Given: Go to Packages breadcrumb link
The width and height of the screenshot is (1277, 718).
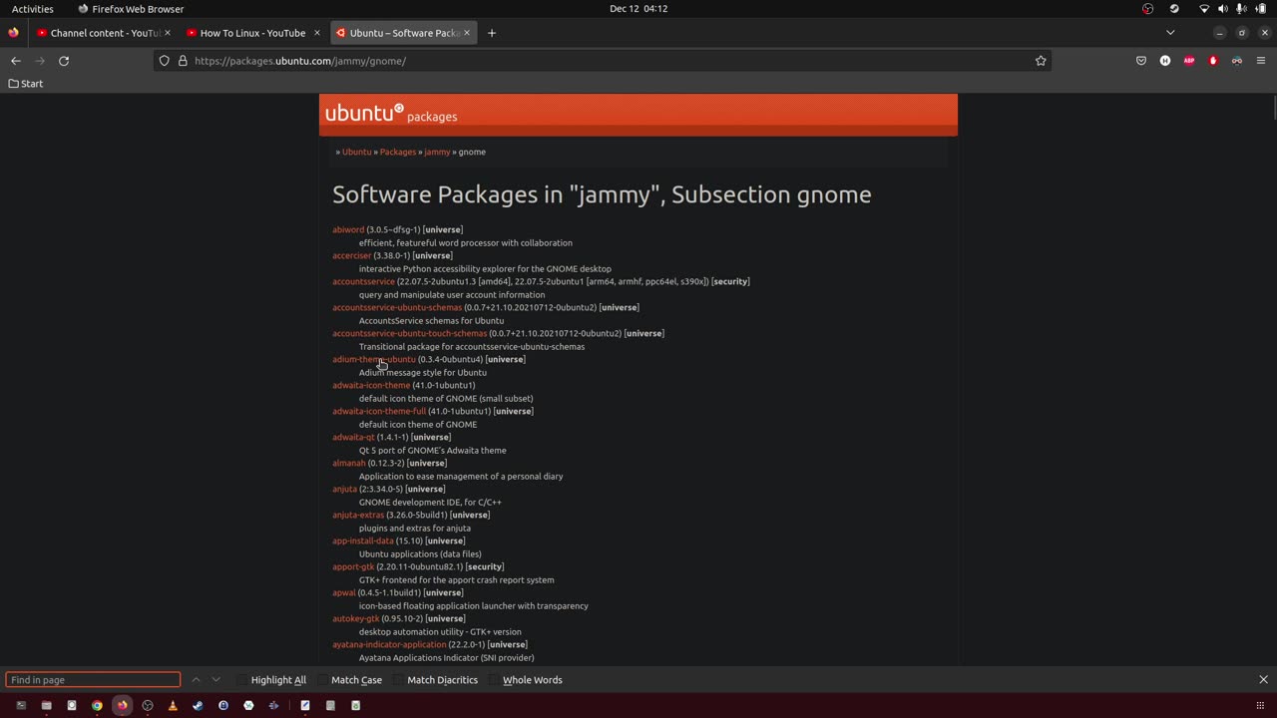Looking at the screenshot, I should click(397, 152).
